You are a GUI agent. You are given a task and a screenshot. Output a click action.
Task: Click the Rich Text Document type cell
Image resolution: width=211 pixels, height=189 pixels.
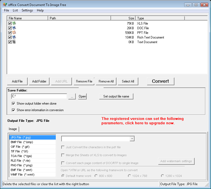tap(151, 37)
